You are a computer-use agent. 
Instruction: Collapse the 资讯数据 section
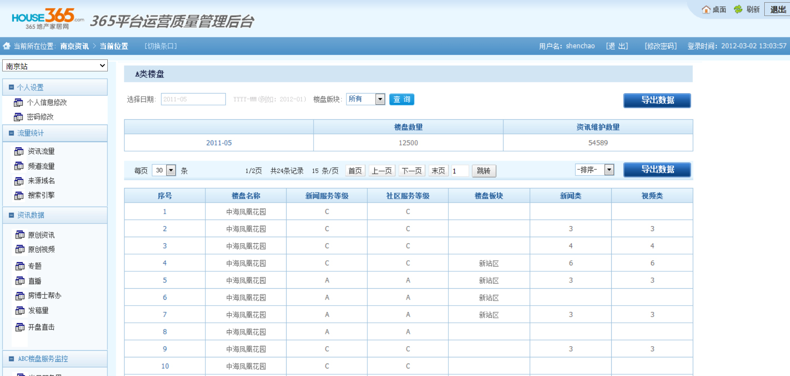point(12,215)
